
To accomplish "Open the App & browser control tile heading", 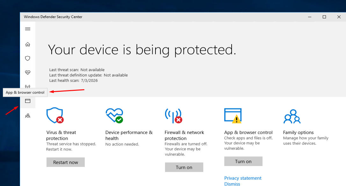I will click(248, 132).
